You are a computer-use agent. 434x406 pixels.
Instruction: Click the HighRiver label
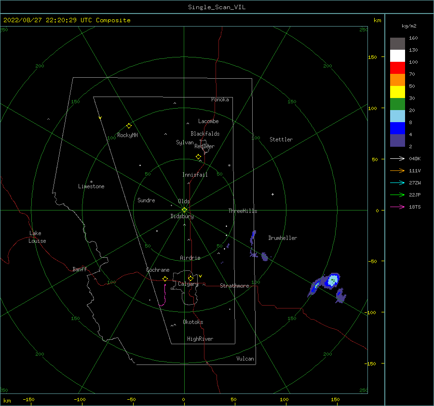(x=200, y=339)
